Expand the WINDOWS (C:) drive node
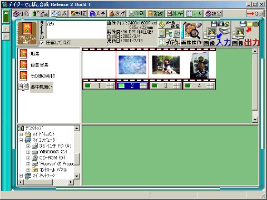Image resolution: width=267 pixels, height=200 pixels. point(28,152)
